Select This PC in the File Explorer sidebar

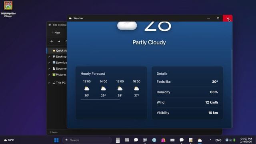(57, 83)
